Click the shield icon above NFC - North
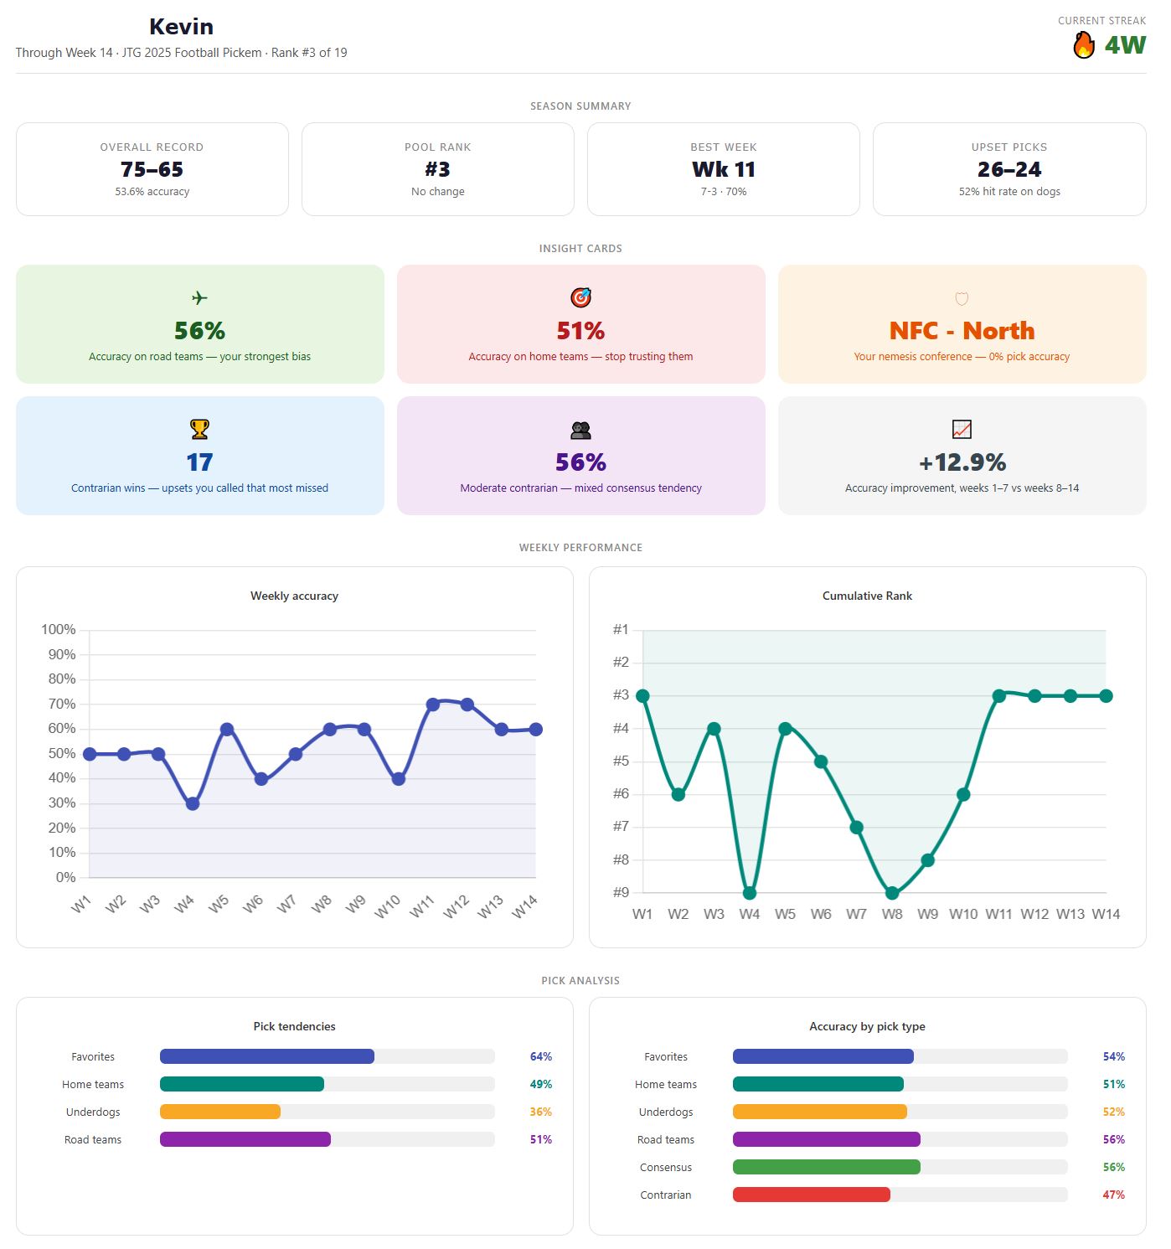Viewport: 1171px width, 1249px height. [x=962, y=298]
